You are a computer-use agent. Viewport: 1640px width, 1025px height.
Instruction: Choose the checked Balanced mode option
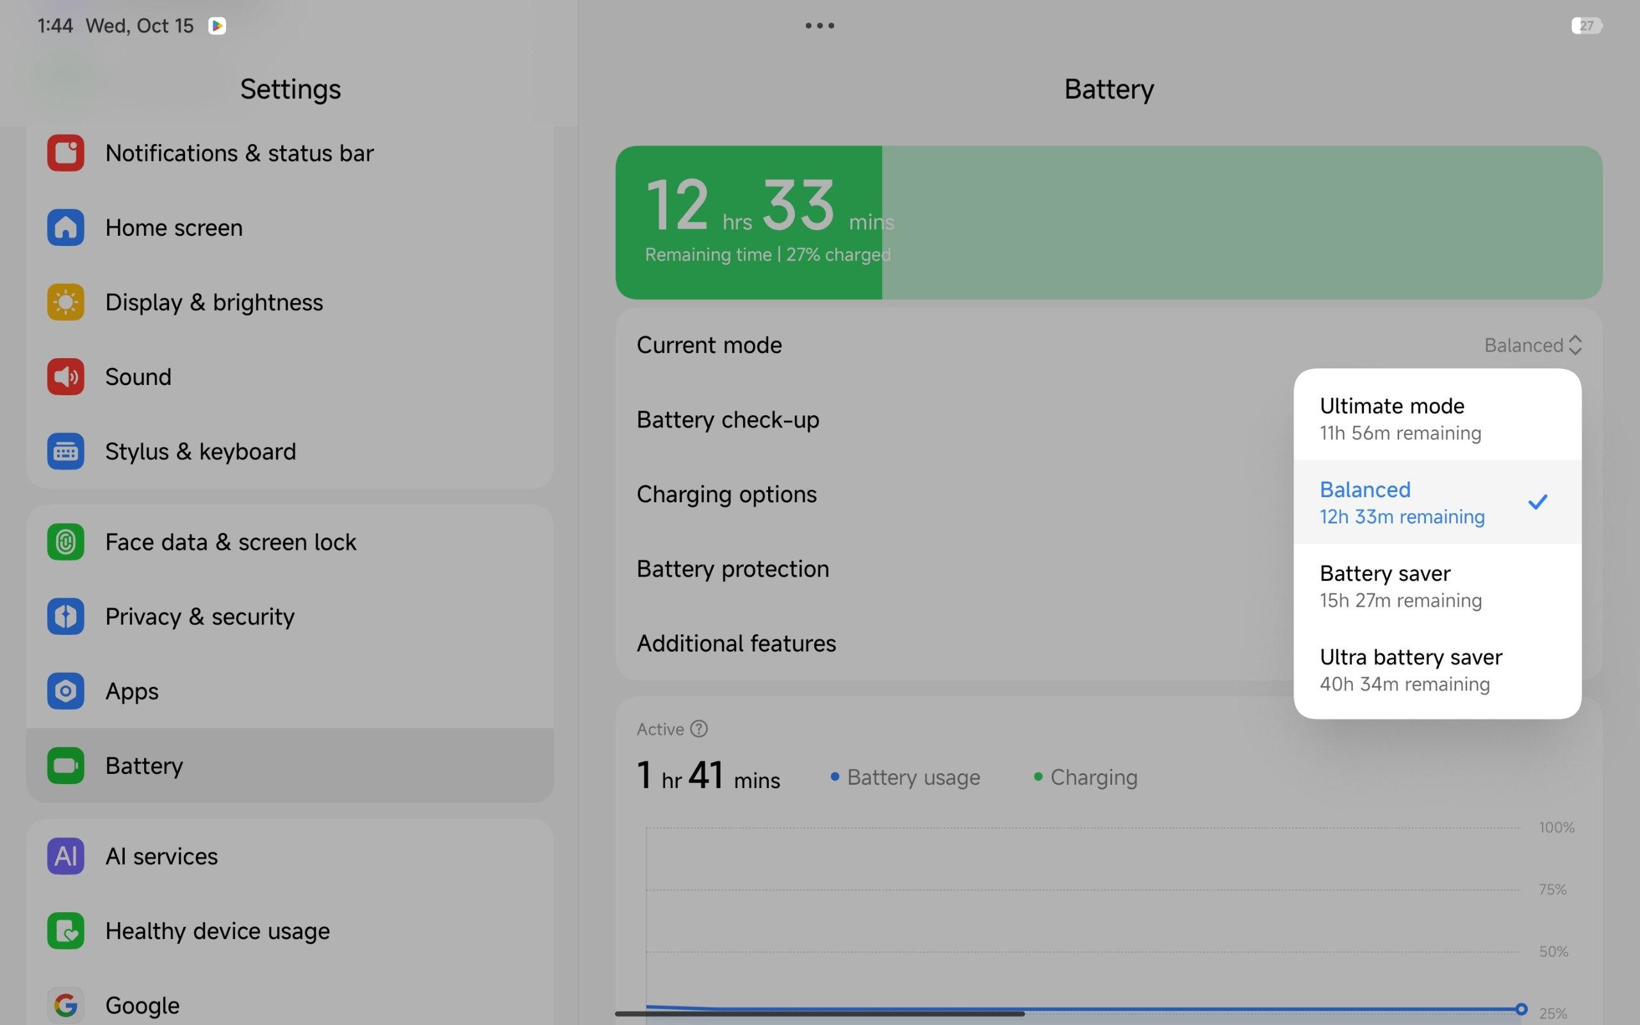[1437, 502]
